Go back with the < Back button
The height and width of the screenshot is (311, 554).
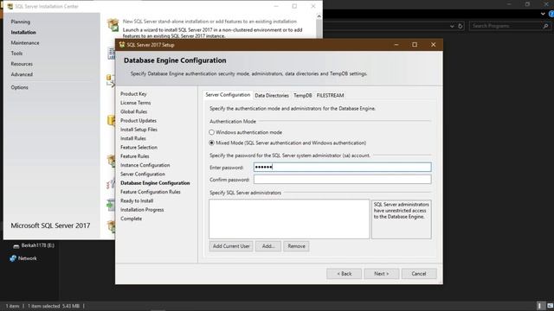click(345, 274)
